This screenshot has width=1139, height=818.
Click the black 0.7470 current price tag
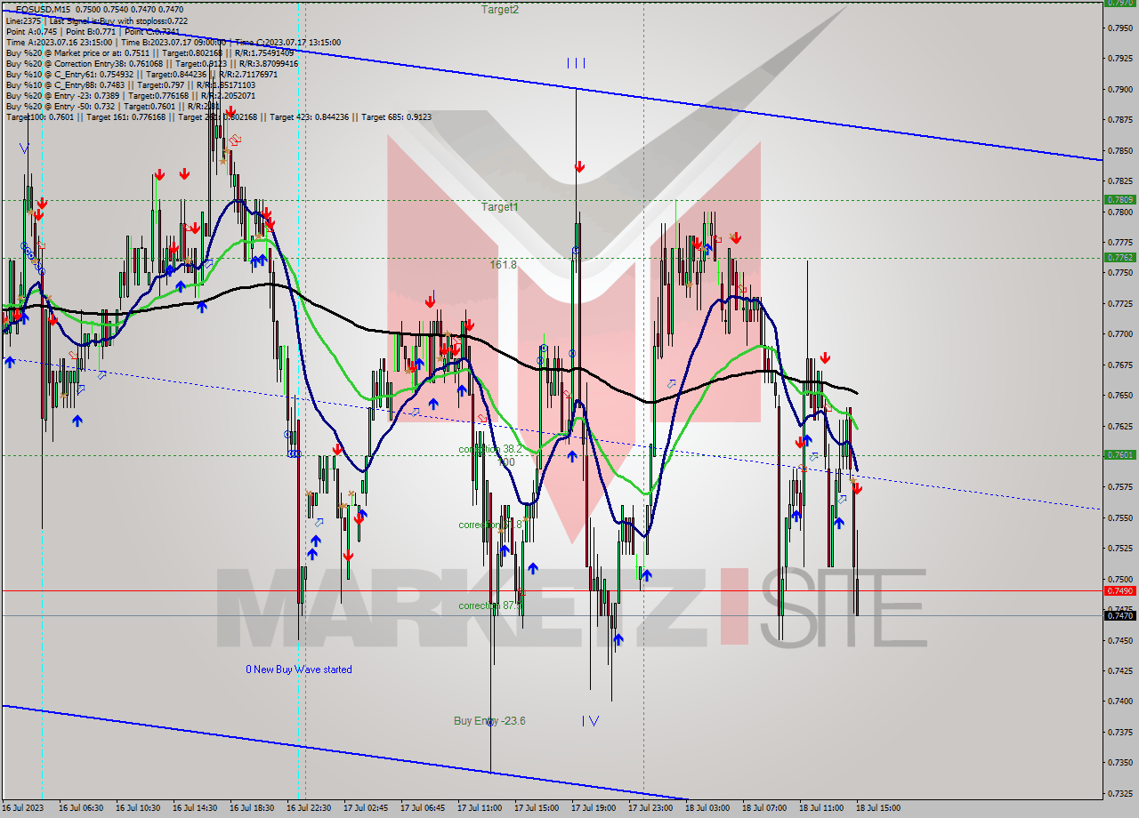(x=1119, y=615)
